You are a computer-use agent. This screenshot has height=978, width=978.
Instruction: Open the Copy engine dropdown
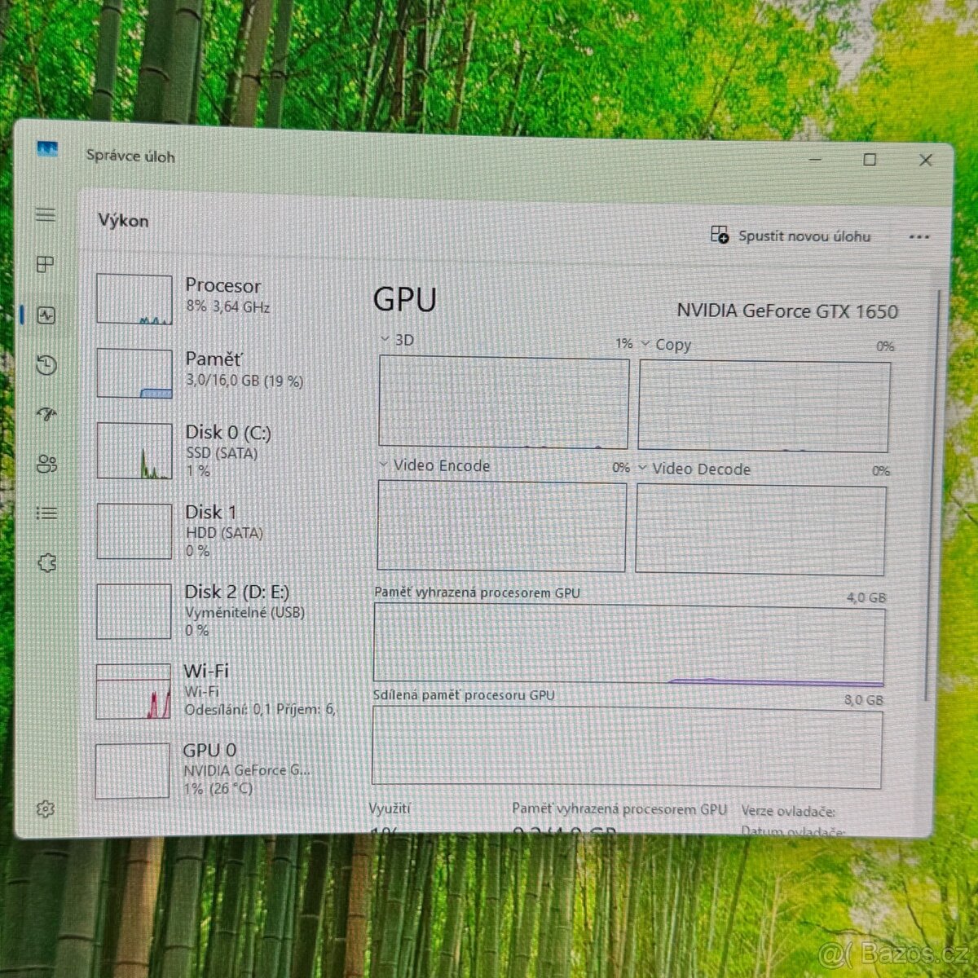(666, 345)
